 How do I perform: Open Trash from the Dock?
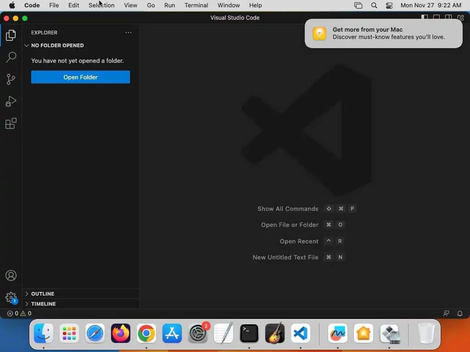[x=426, y=333]
